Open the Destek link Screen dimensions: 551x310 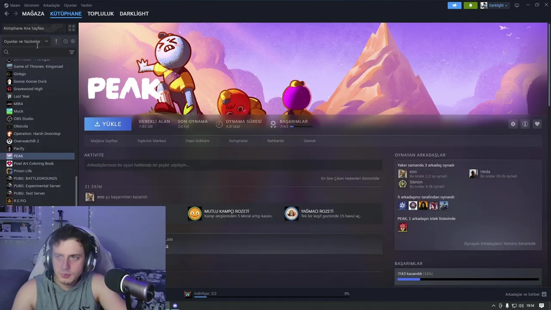click(310, 141)
